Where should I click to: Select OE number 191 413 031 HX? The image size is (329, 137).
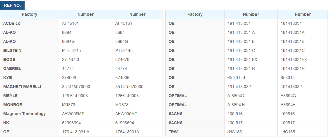242,59
